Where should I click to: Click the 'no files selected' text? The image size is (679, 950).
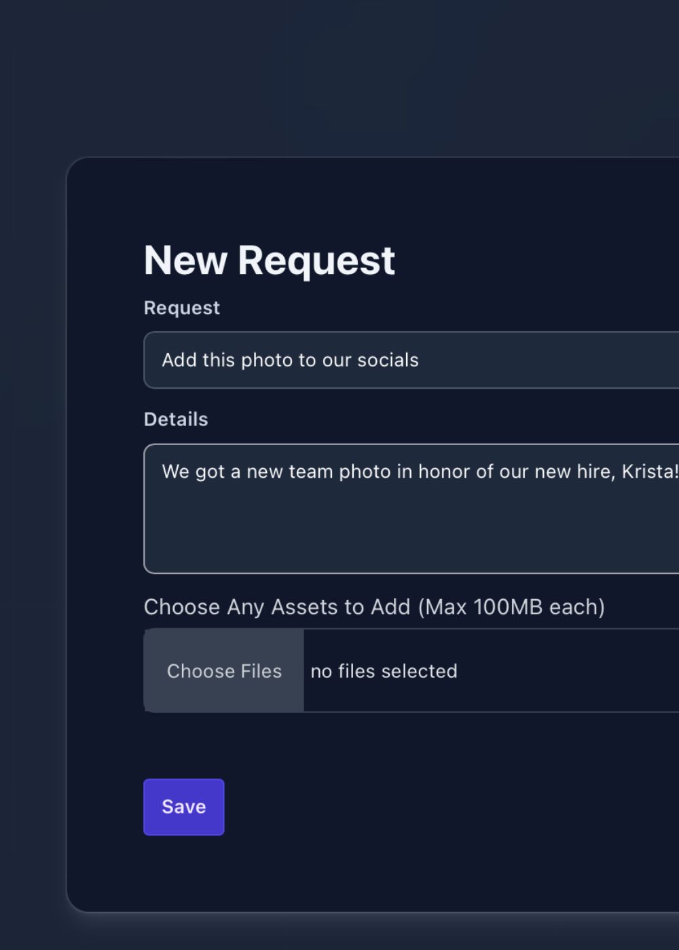384,671
